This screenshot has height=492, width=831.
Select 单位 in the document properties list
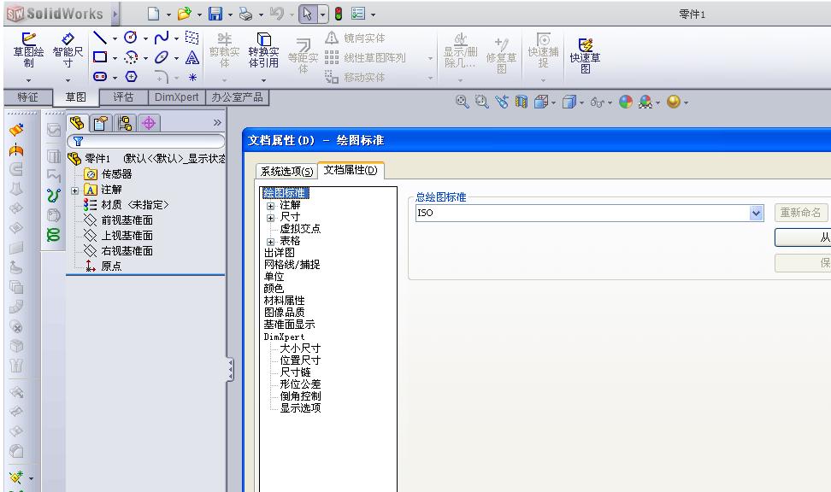[x=274, y=277]
